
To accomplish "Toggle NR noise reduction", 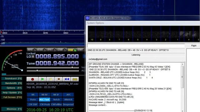I will 32,95.
